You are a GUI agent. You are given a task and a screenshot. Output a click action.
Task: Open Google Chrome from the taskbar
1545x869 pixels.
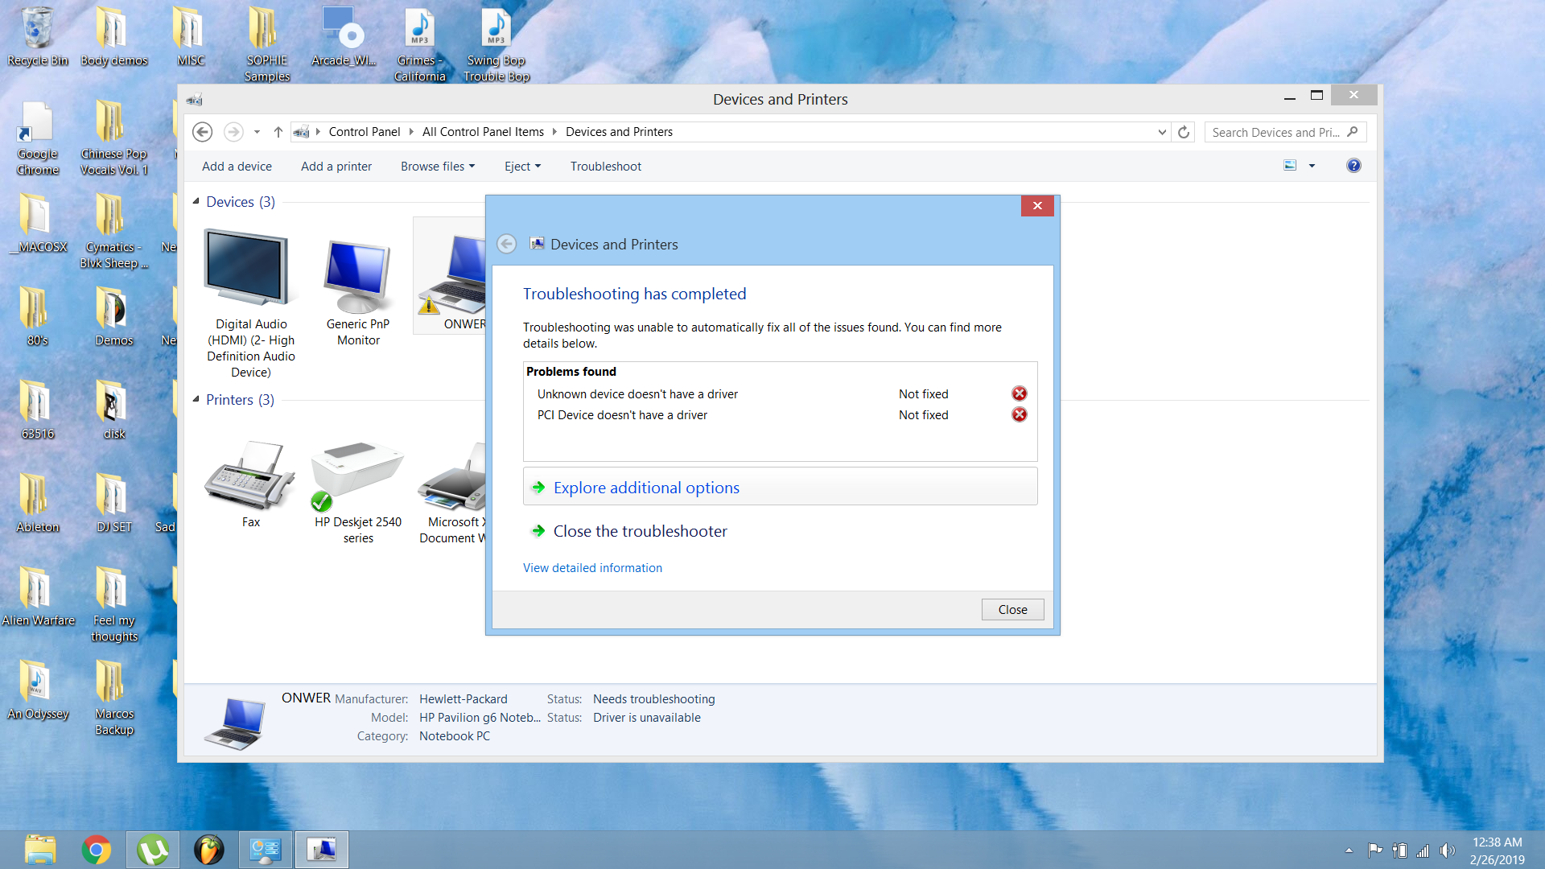(97, 850)
